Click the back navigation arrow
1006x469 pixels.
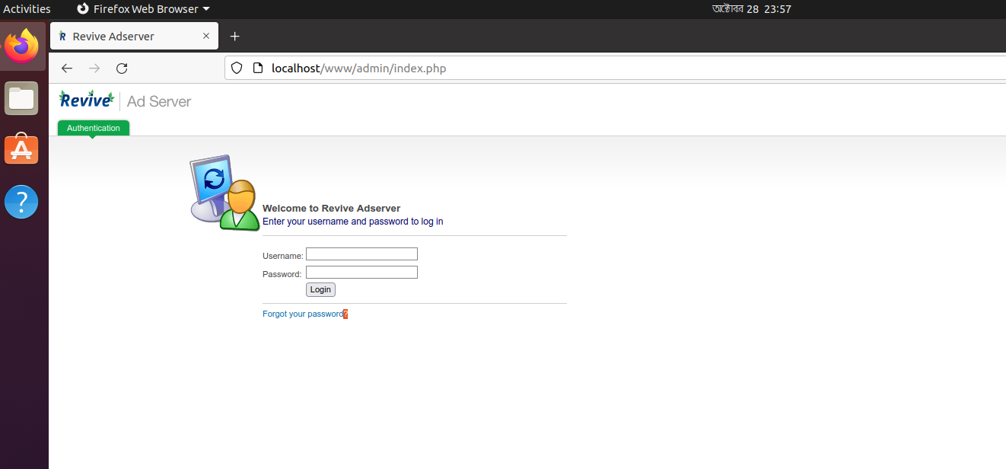[67, 68]
